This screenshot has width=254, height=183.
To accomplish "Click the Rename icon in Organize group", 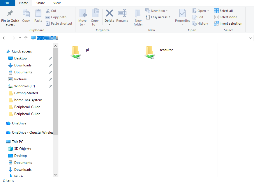I will pos(122,14).
